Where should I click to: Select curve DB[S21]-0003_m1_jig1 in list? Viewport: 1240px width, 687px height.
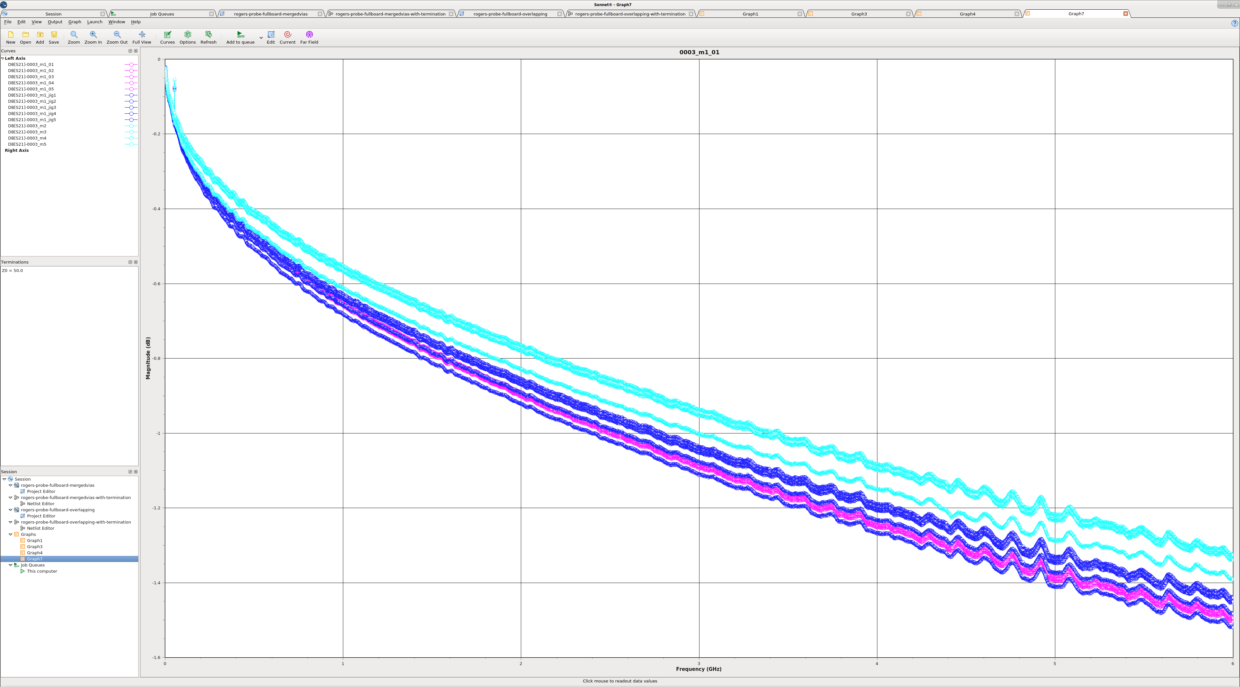point(32,95)
